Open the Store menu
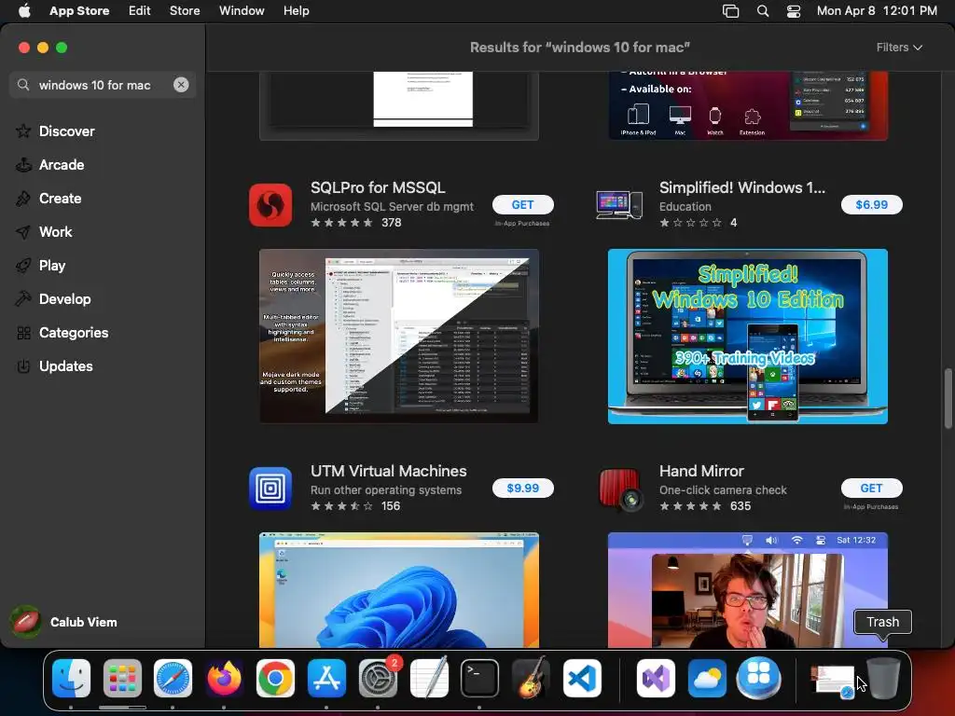 pyautogui.click(x=185, y=11)
